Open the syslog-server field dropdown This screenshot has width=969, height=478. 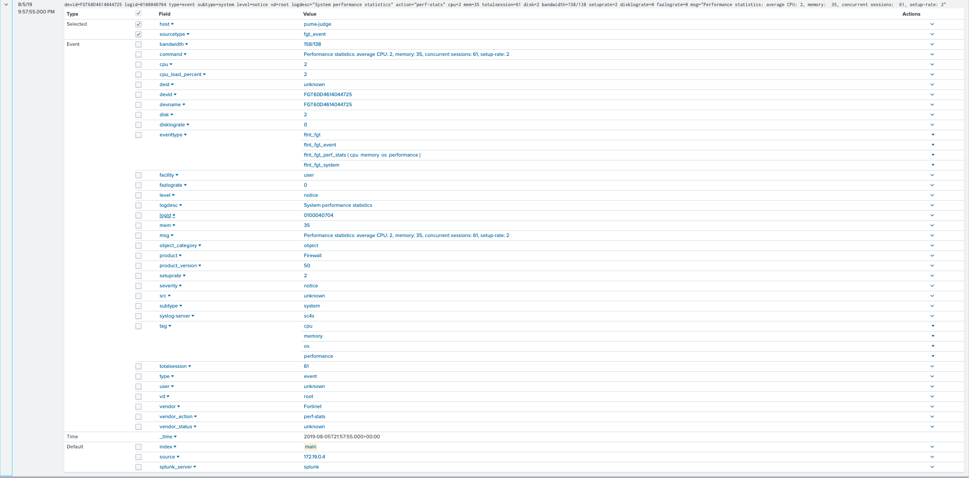[x=177, y=316]
